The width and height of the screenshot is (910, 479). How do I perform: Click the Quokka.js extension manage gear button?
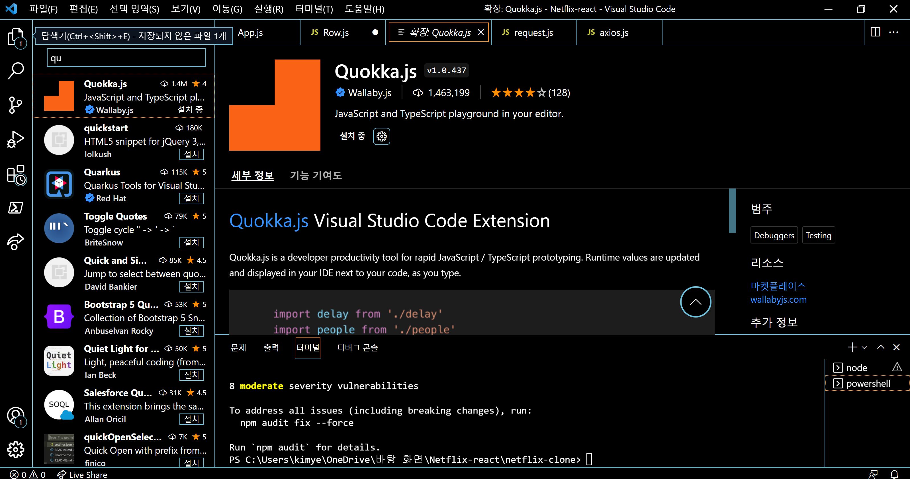click(382, 136)
